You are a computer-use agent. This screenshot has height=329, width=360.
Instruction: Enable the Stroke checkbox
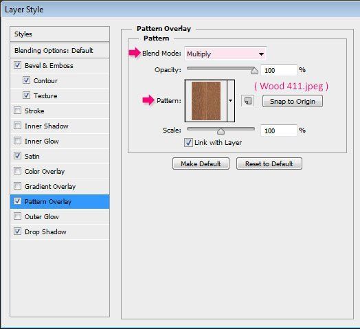[17, 111]
